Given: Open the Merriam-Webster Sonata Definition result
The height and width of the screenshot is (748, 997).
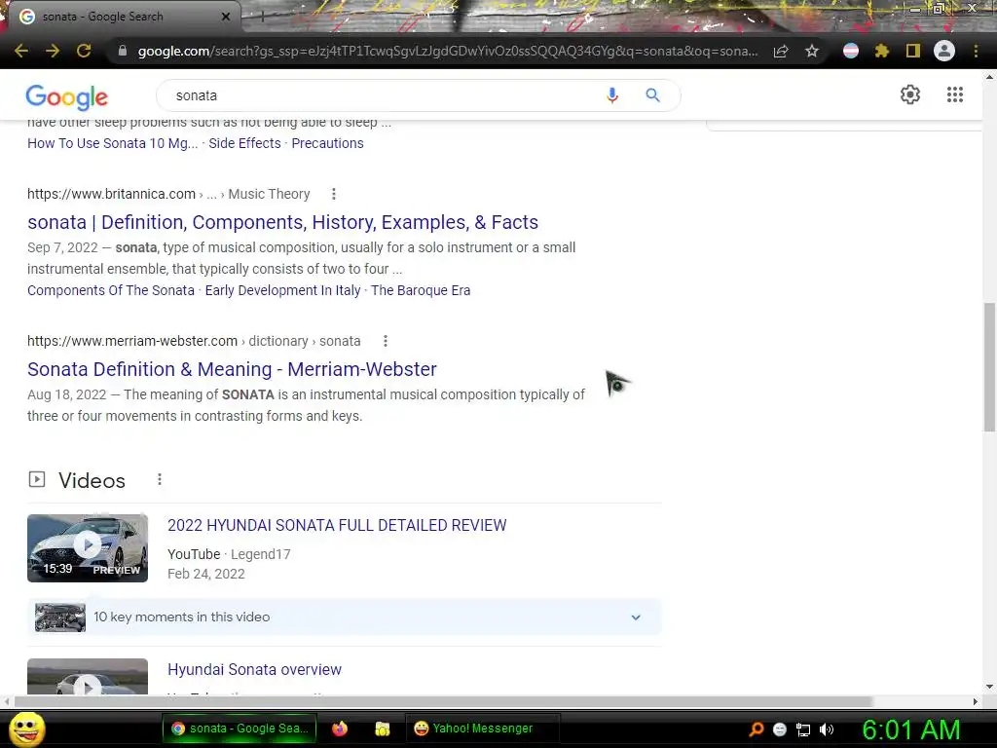Looking at the screenshot, I should (232, 369).
